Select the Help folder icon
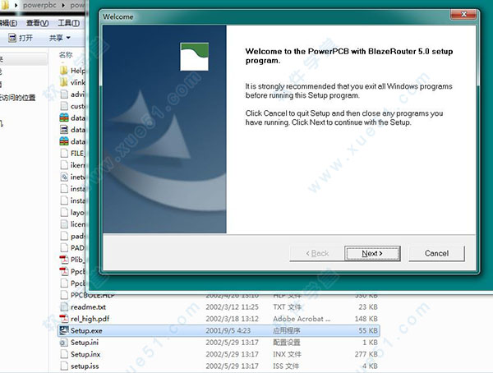The image size is (493, 373). (x=65, y=71)
